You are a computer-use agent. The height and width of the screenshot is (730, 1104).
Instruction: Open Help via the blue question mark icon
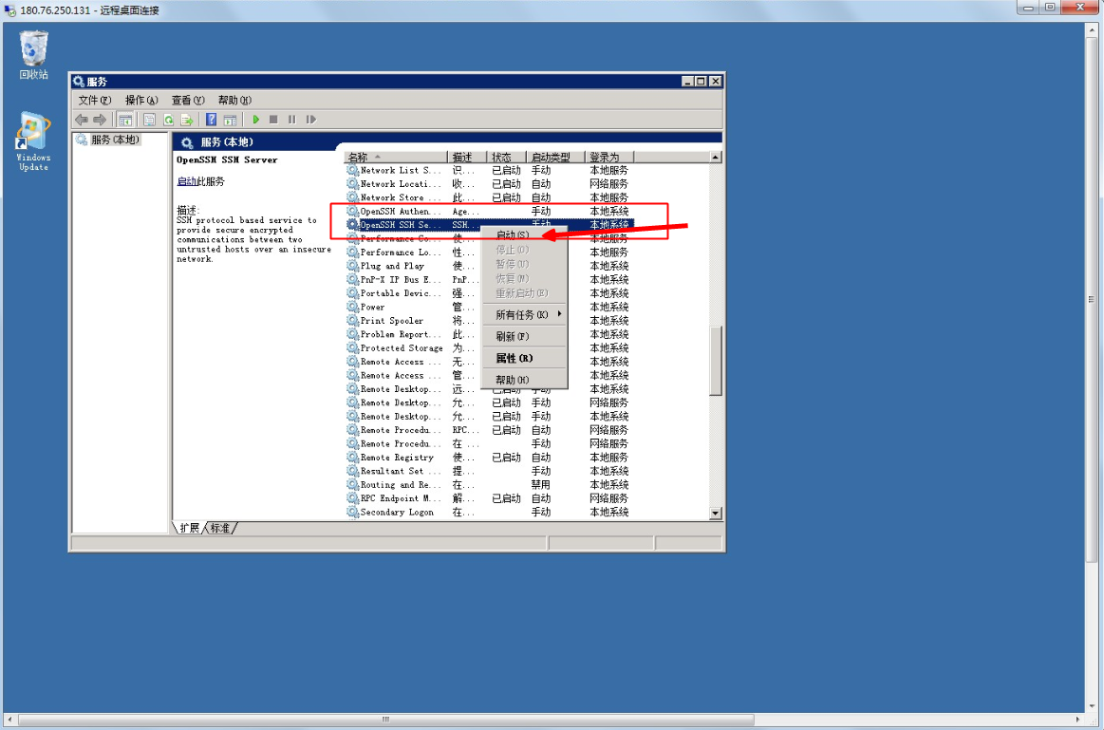click(x=211, y=120)
